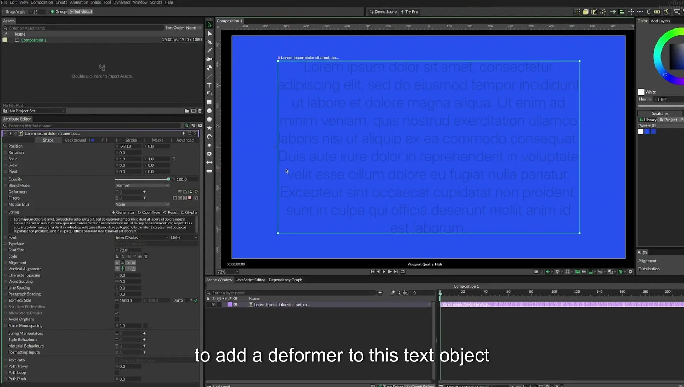Viewport: 684px width, 387px height.
Task: Click the play button in viewport
Action: (384, 272)
